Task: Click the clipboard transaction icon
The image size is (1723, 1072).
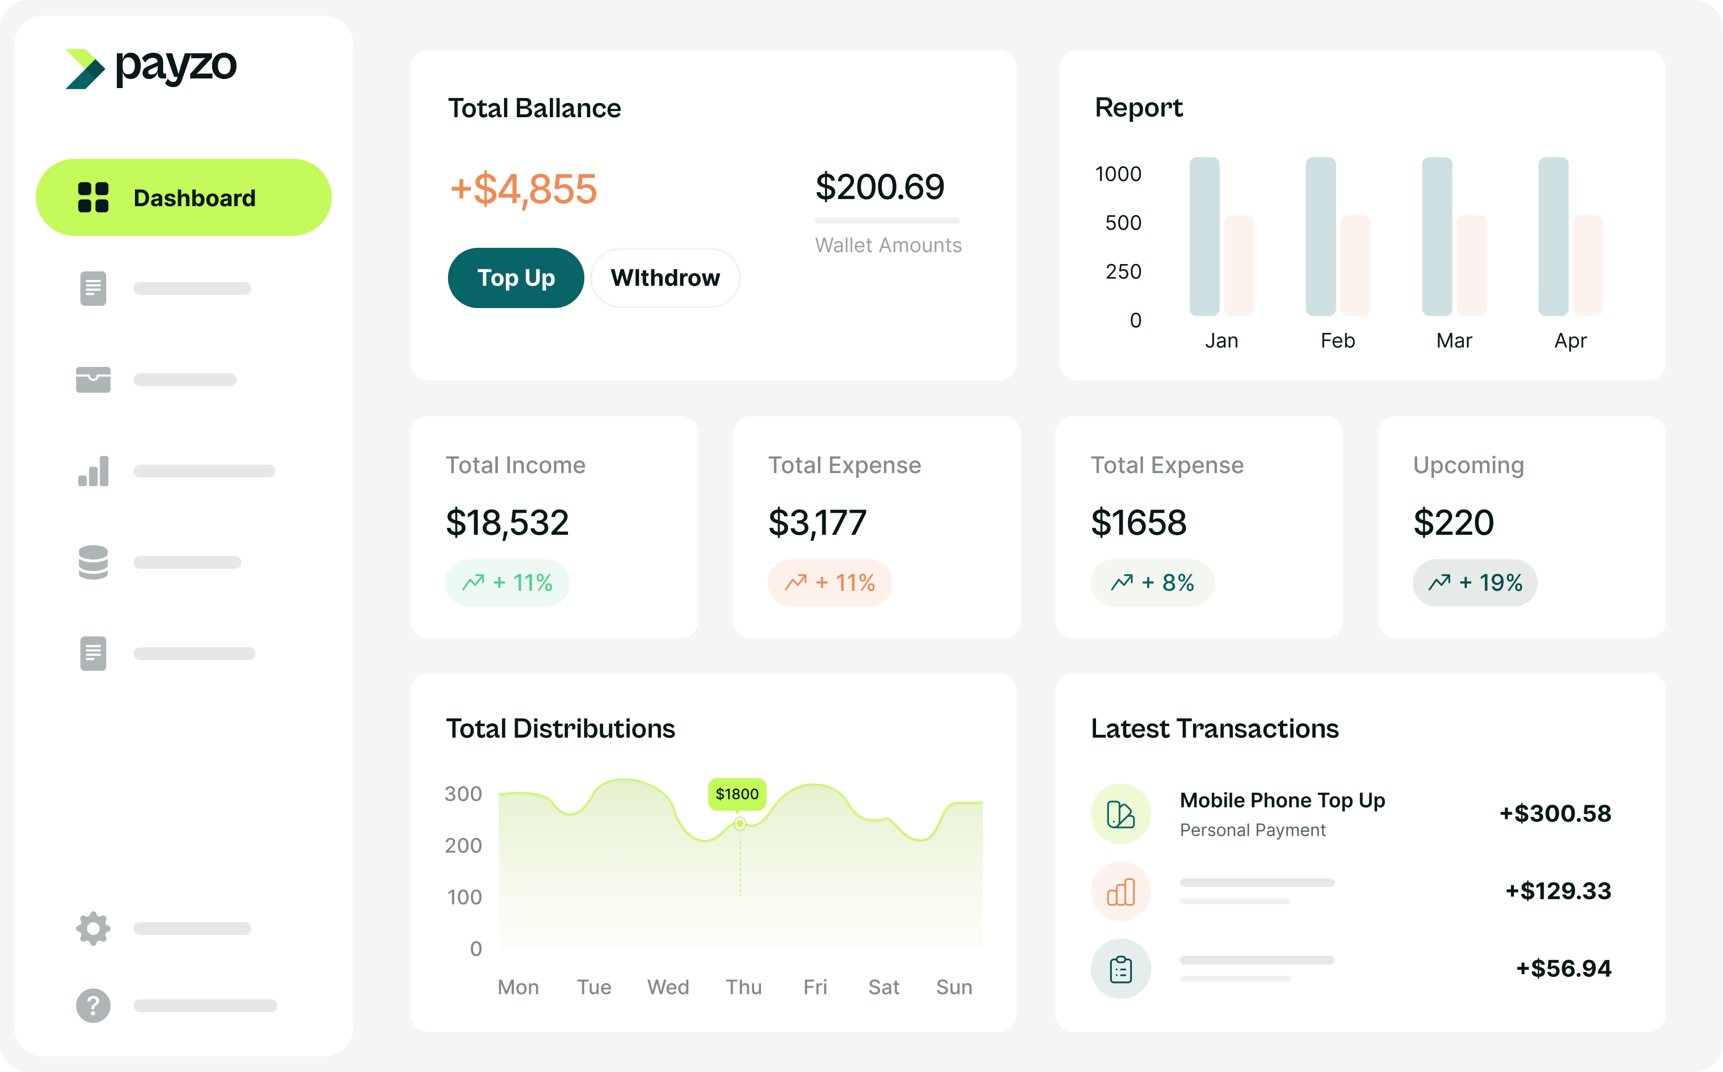Action: (x=1120, y=969)
